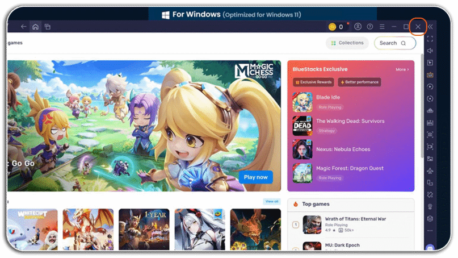The height and width of the screenshot is (258, 458).
Task: Open Blade Idle game entry
Action: click(x=328, y=97)
